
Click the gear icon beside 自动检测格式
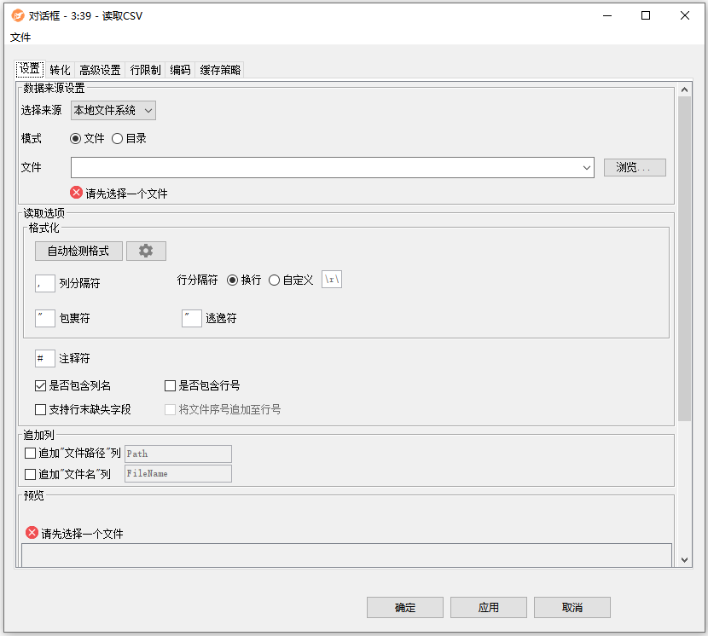pos(146,251)
